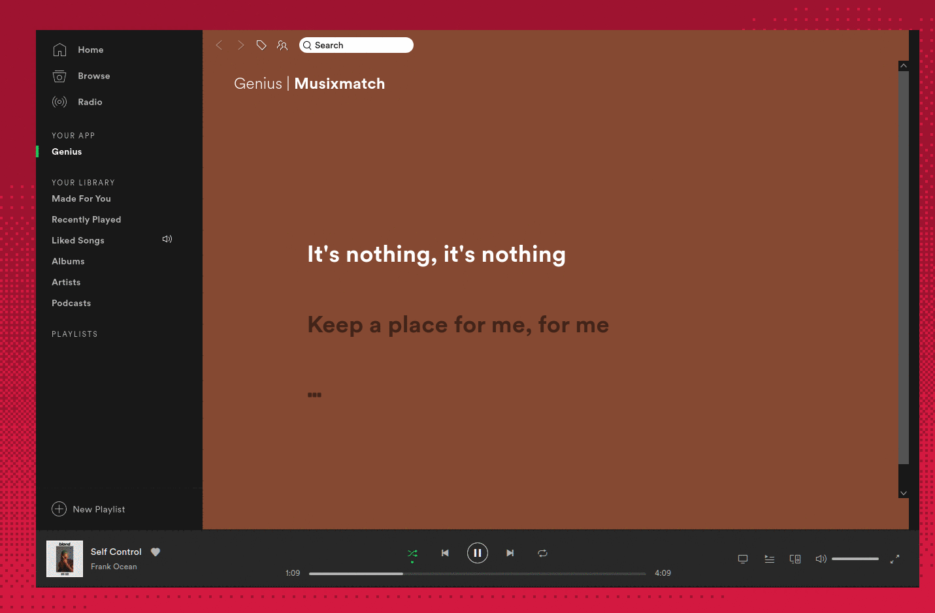Open Albums in library
This screenshot has height=613, width=935.
[68, 261]
